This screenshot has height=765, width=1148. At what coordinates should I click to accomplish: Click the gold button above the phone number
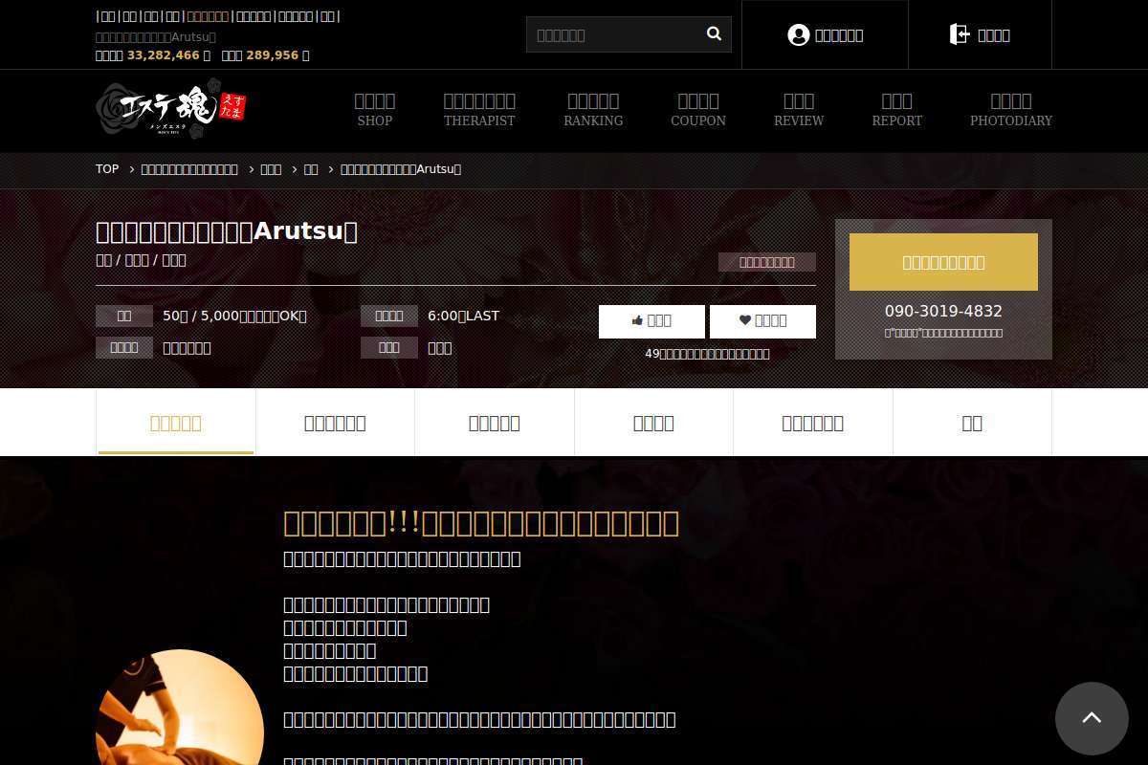tap(943, 262)
